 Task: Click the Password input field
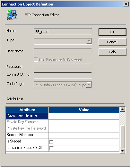click(x=63, y=66)
